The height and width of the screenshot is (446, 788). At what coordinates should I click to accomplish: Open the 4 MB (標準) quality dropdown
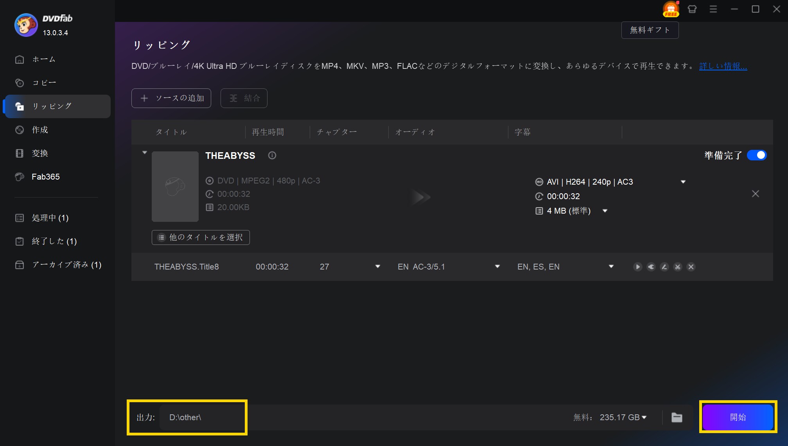pos(605,211)
